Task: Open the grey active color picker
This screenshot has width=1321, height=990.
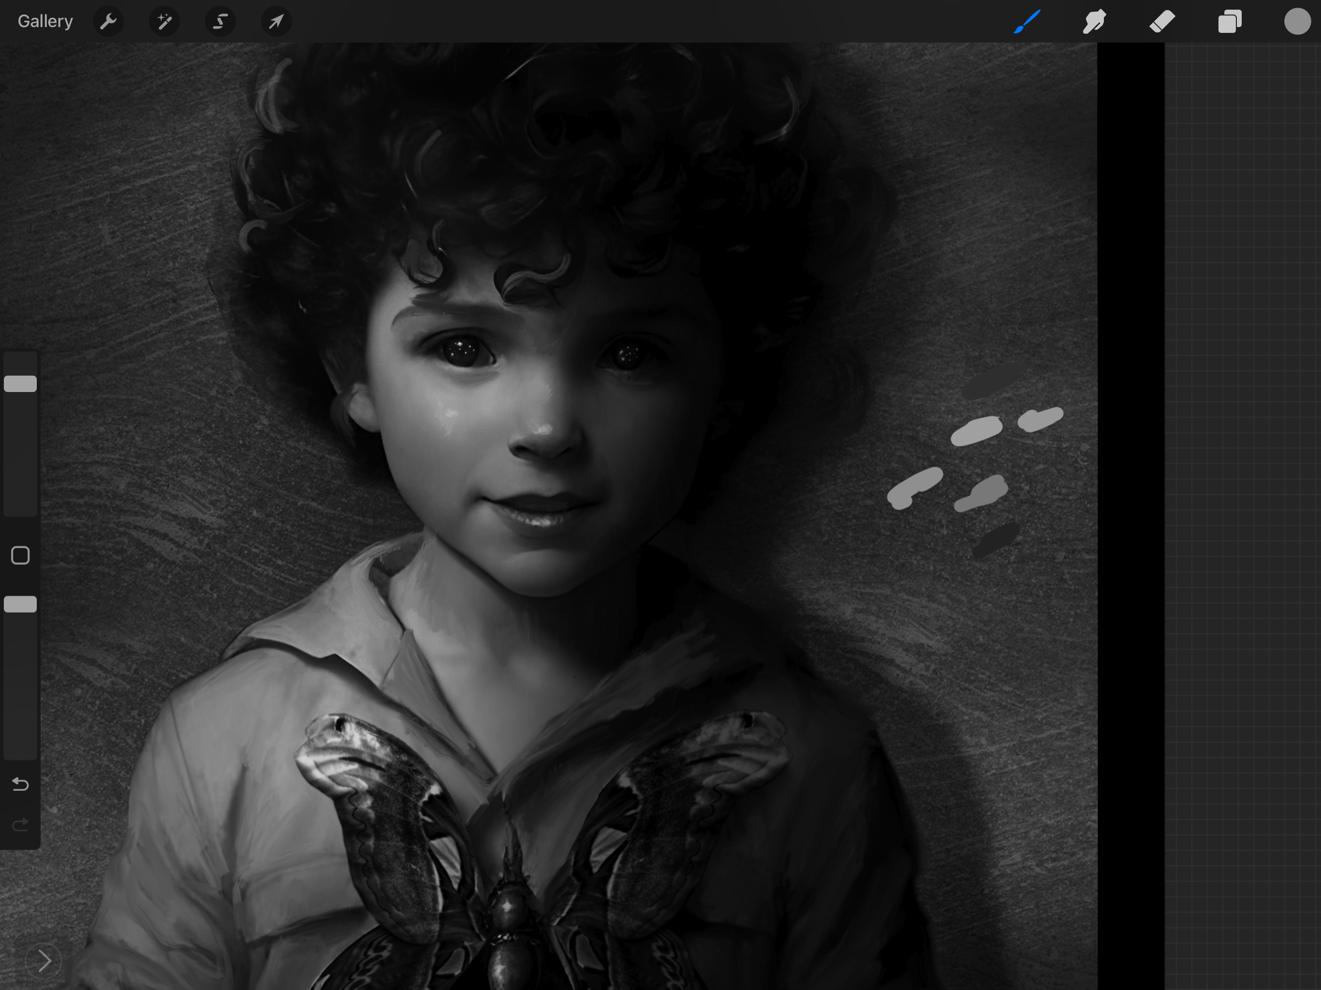Action: tap(1297, 21)
